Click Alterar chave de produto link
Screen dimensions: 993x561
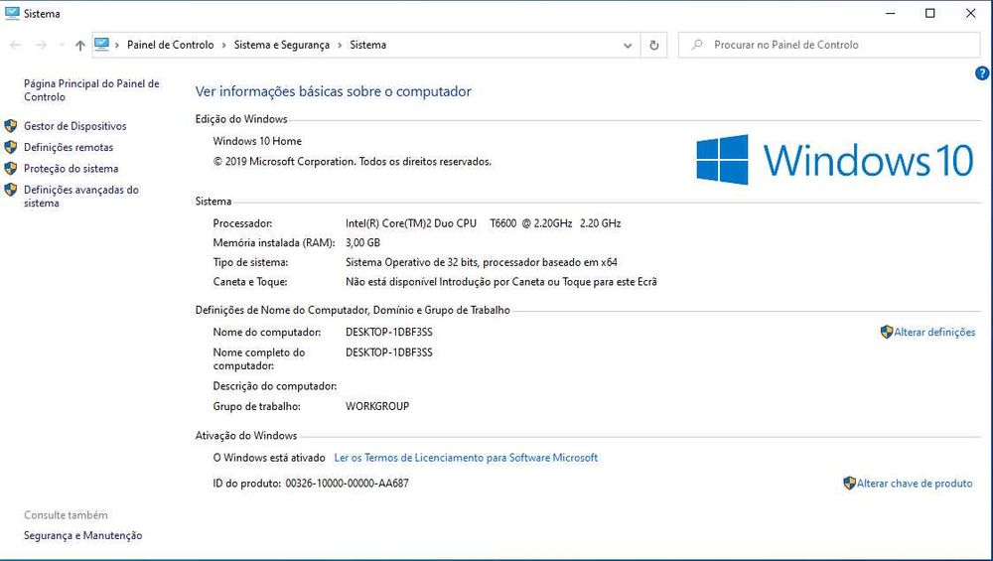(915, 484)
